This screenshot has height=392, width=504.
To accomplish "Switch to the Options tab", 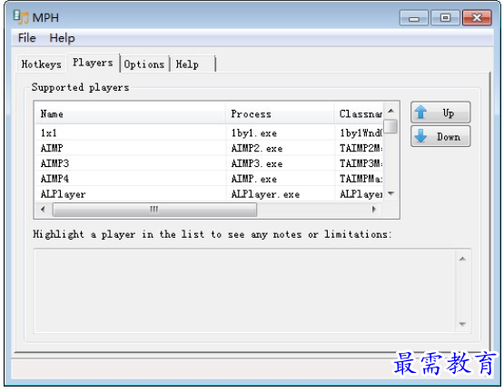I will [x=144, y=64].
